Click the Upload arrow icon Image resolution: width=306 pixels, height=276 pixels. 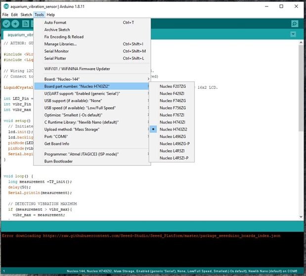[16, 24]
